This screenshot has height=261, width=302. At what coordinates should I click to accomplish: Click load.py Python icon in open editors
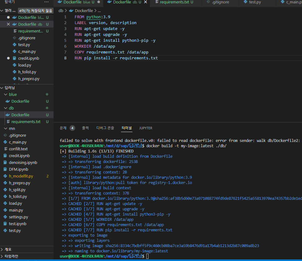[x=15, y=65]
